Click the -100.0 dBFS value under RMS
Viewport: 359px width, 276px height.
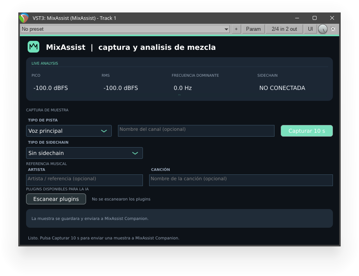[x=121, y=88]
